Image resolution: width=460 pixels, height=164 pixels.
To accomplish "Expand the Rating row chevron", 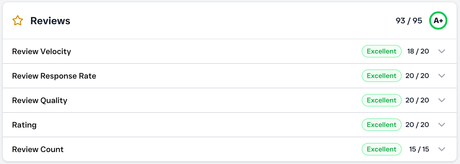I will [442, 125].
